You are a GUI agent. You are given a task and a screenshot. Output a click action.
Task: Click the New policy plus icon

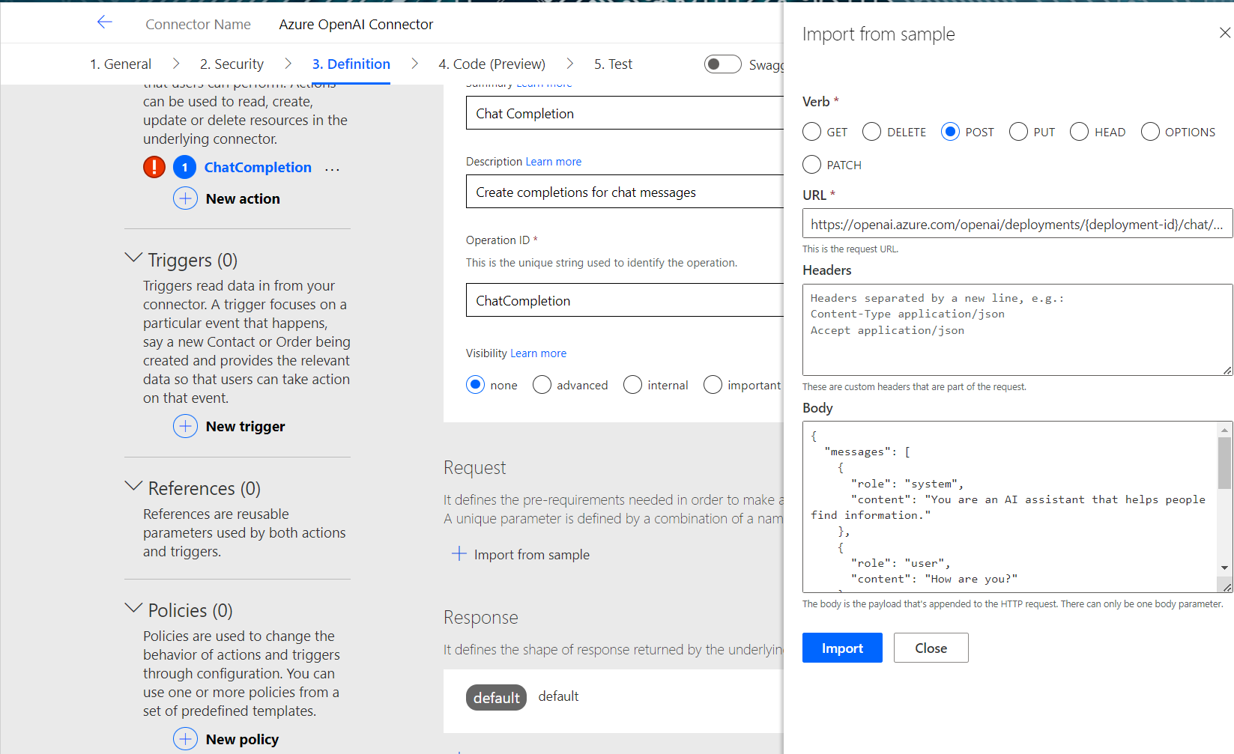pos(185,739)
